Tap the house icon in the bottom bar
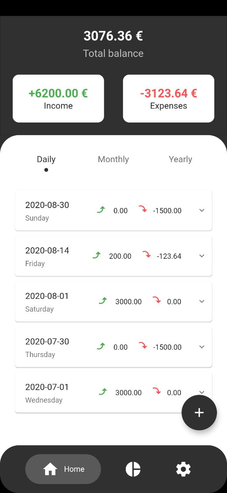Image resolution: width=227 pixels, height=493 pixels. tap(50, 469)
